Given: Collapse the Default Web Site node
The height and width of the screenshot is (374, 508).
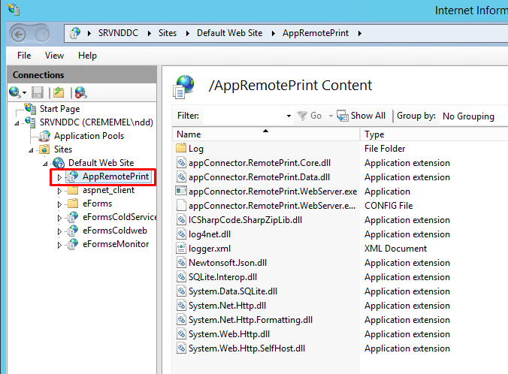Looking at the screenshot, I should pos(46,163).
